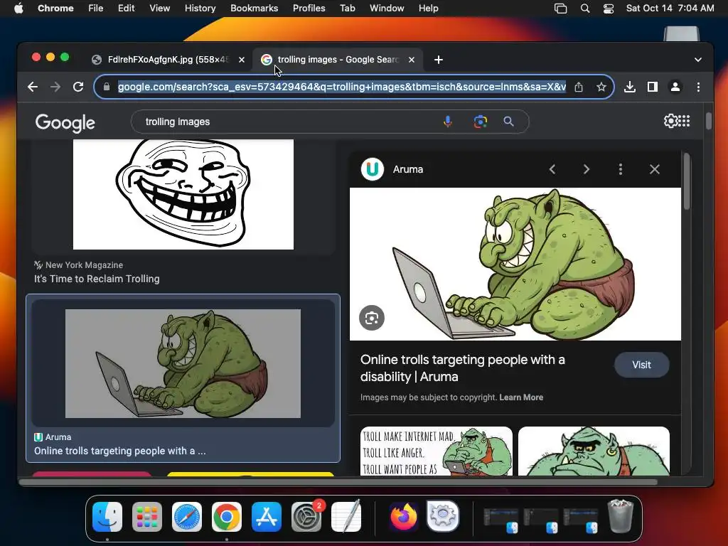Image resolution: width=728 pixels, height=546 pixels.
Task: Click the Visit button
Action: [642, 365]
